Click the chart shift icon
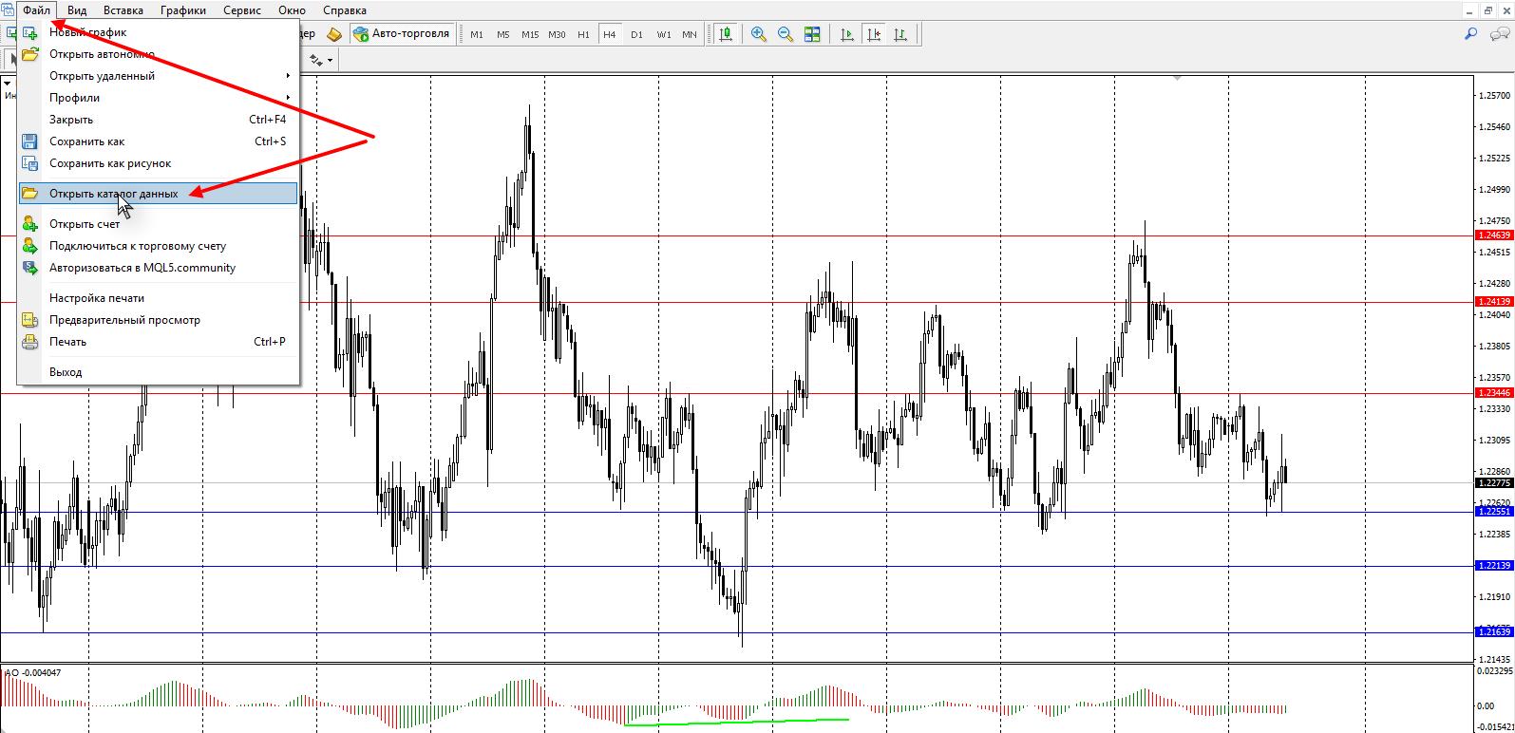This screenshot has width=1515, height=733. [x=874, y=34]
